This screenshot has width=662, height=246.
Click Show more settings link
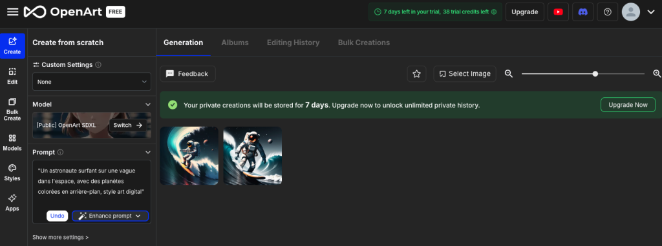tap(60, 237)
